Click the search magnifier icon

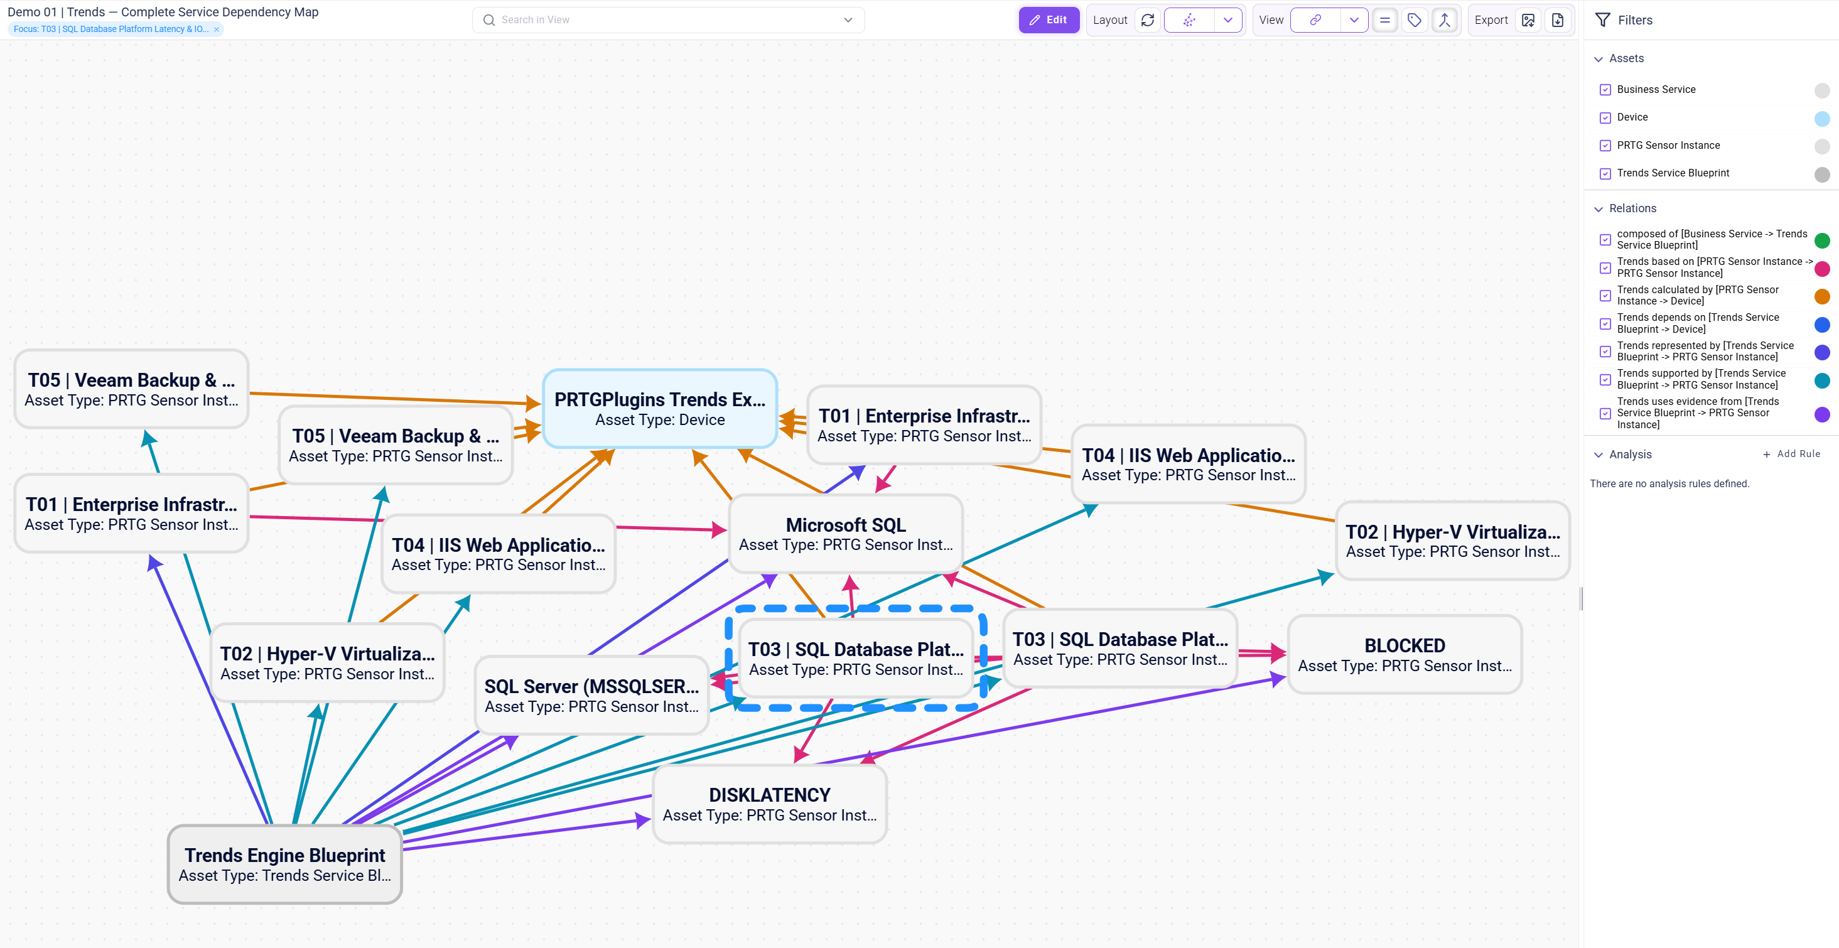489,20
